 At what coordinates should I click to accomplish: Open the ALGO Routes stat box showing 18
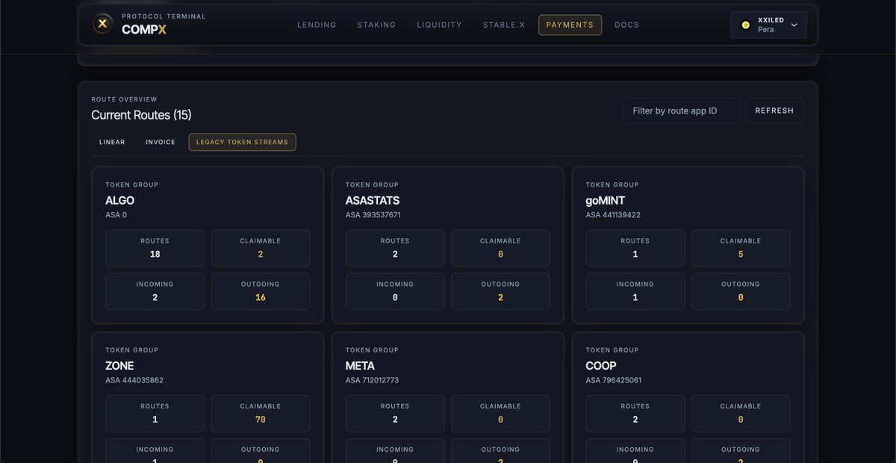(x=155, y=248)
